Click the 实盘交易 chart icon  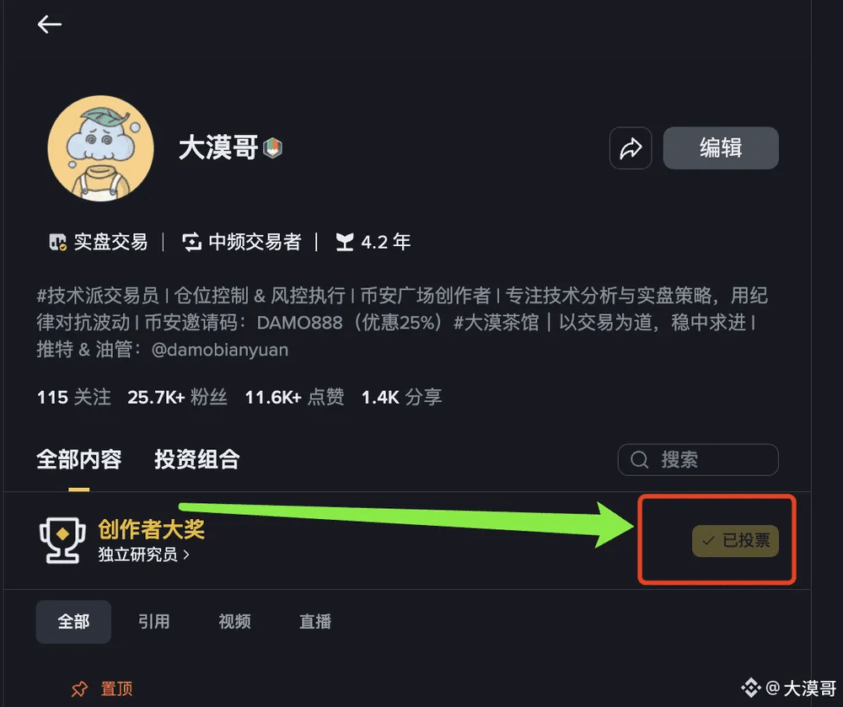(x=57, y=243)
